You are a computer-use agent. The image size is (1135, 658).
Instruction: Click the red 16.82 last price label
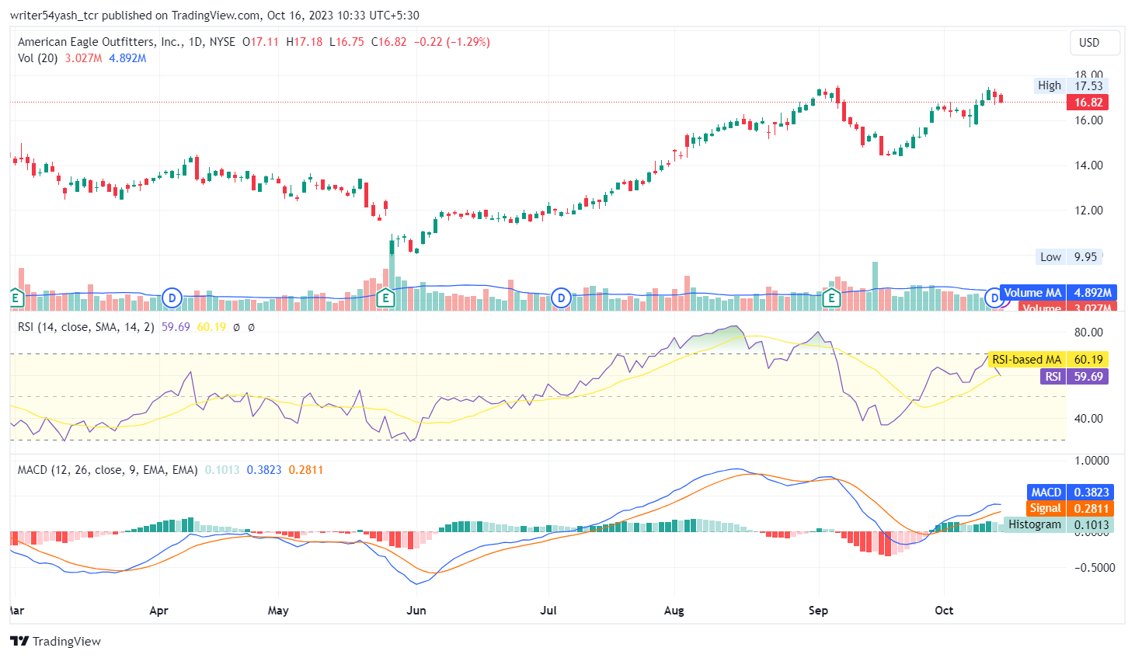(1088, 102)
